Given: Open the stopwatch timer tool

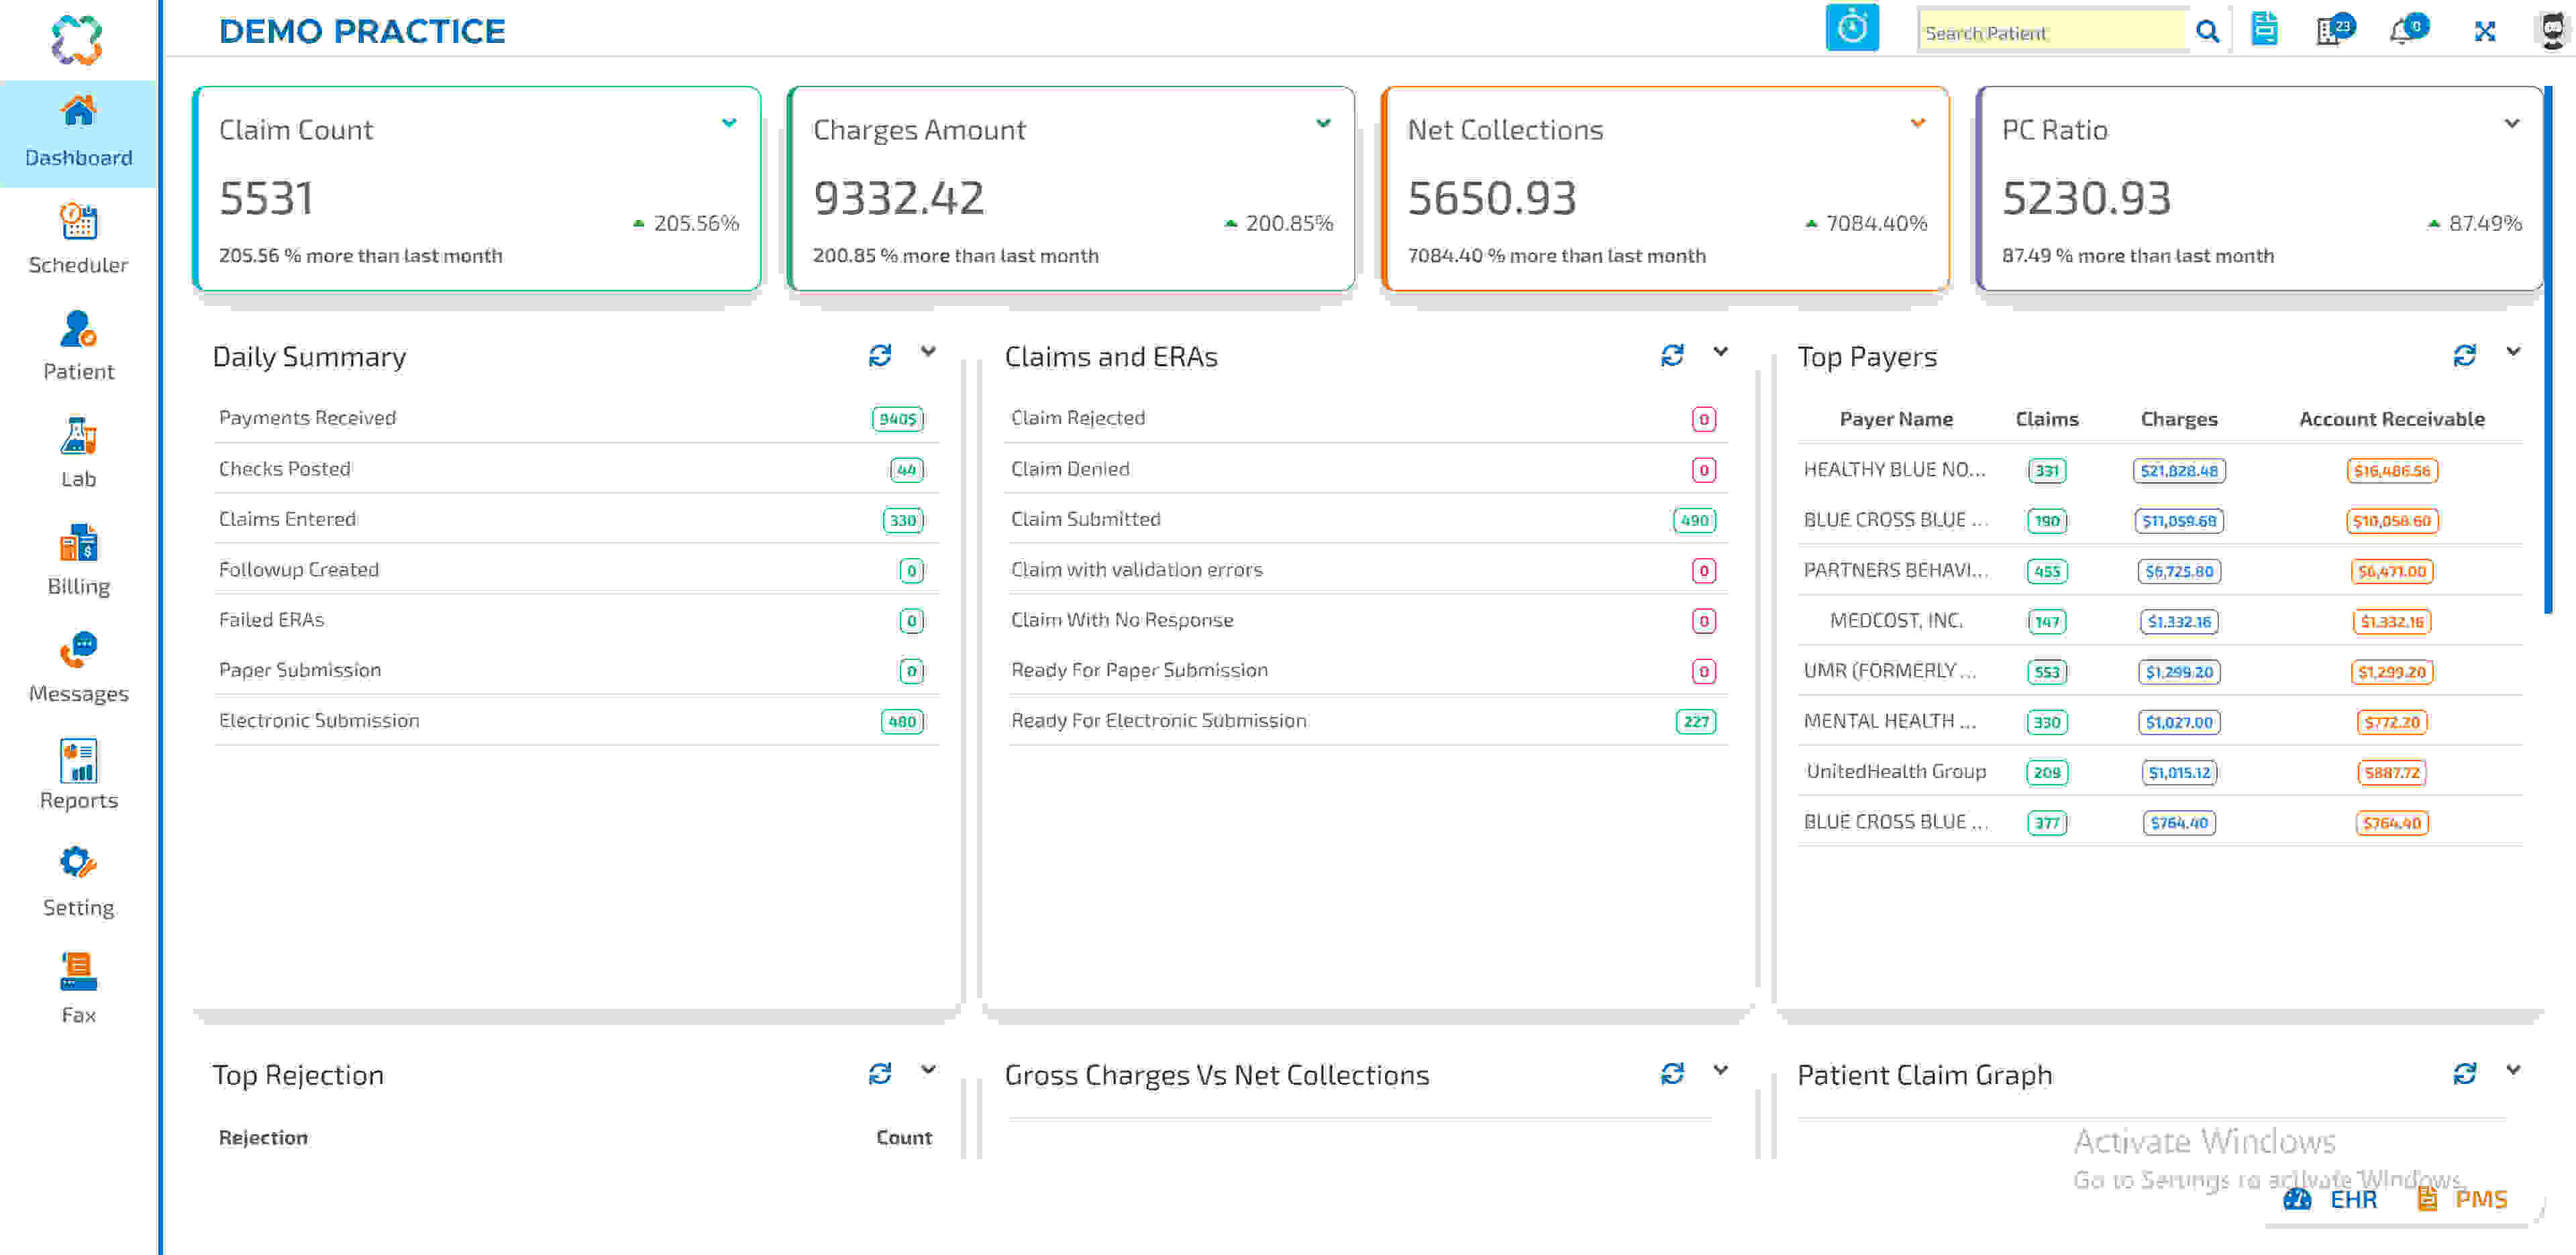Looking at the screenshot, I should pyautogui.click(x=1852, y=29).
